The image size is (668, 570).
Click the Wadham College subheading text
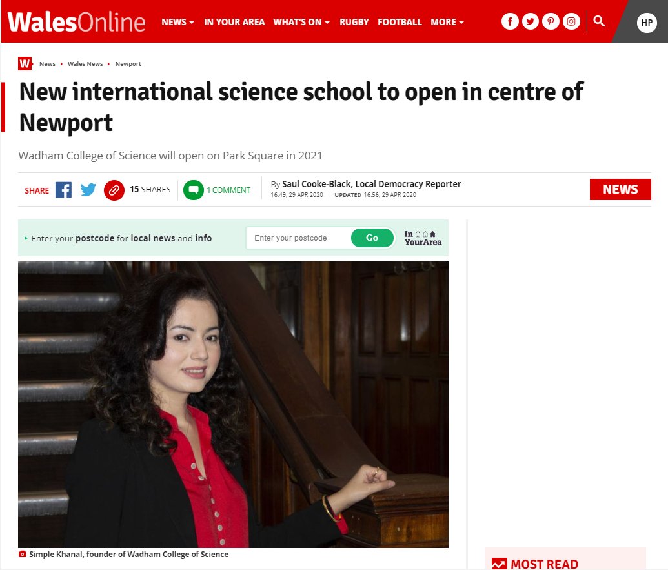pyautogui.click(x=170, y=156)
